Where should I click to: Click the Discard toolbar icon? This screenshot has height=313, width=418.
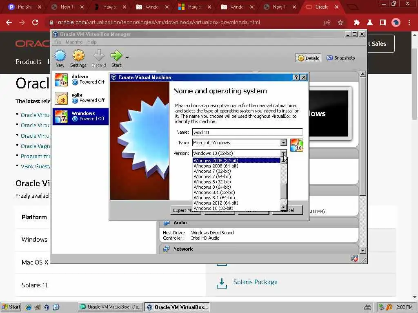(x=99, y=58)
